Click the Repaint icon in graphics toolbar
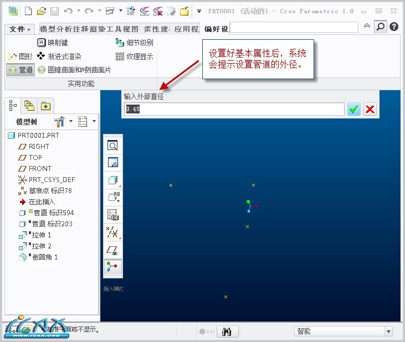This screenshot has width=405, height=342. click(112, 163)
